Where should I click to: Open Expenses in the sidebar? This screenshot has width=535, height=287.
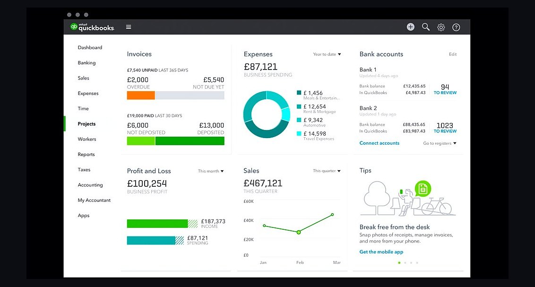tap(88, 94)
